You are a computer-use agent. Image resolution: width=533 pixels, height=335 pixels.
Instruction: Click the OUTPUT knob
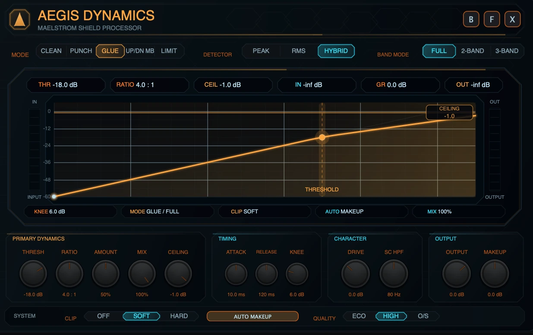457,274
